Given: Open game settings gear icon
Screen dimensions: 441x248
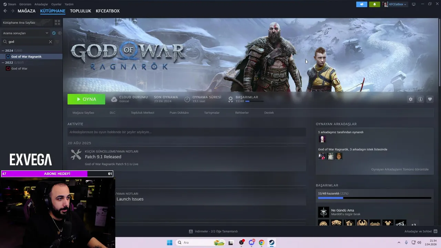Looking at the screenshot, I should (410, 99).
